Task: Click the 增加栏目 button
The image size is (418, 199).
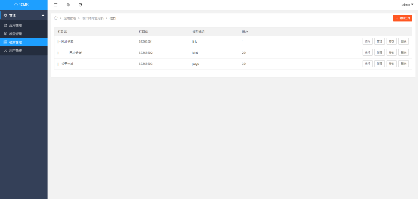Action: pyautogui.click(x=402, y=18)
